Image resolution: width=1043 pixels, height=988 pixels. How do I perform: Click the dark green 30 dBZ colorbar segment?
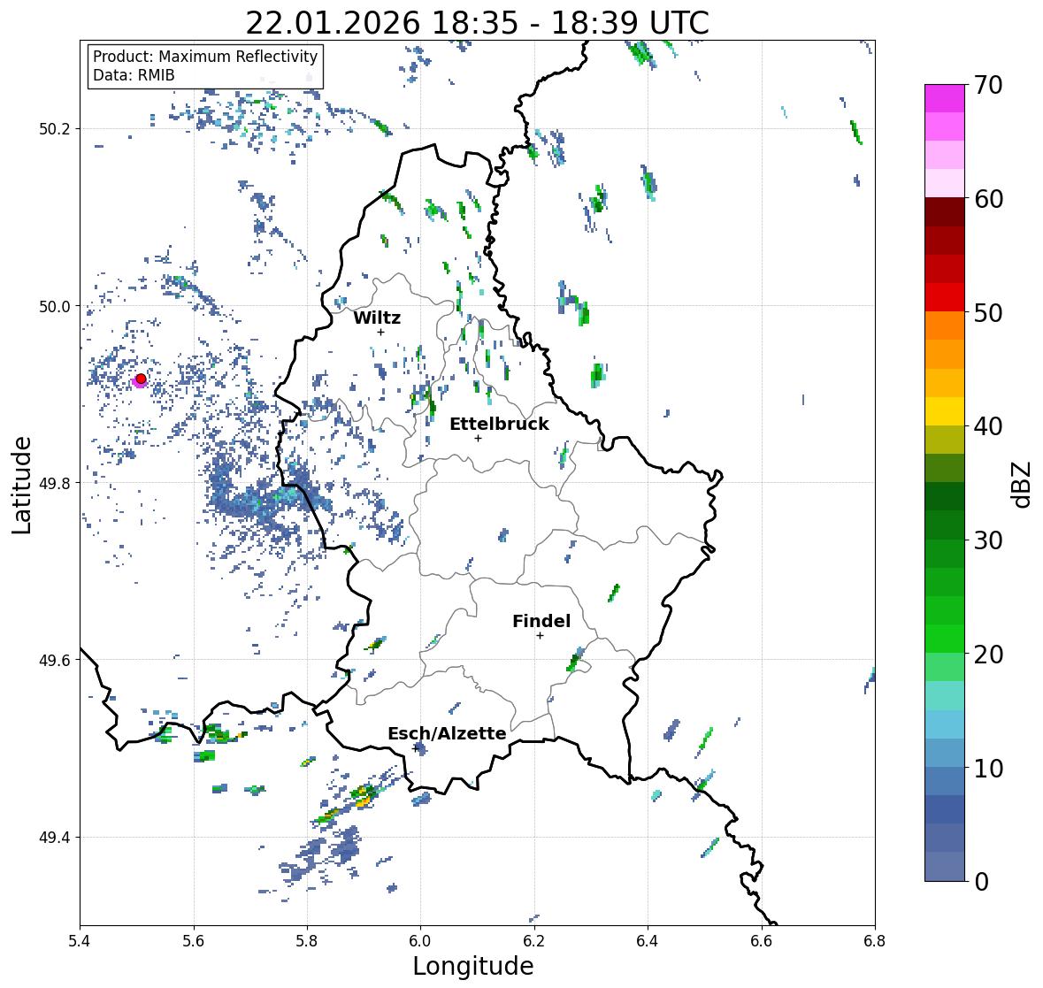click(x=944, y=525)
